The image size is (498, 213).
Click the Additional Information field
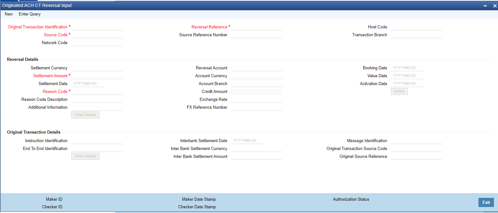click(97, 107)
